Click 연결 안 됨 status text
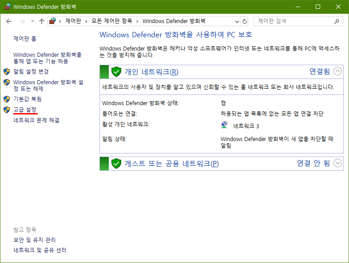The height and width of the screenshot is (263, 349). click(x=313, y=163)
